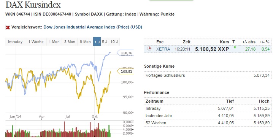Switch chart to 5 J range
The height and width of the screenshot is (138, 273).
(105, 42)
